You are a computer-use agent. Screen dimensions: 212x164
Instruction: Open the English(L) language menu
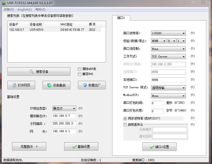click(25, 9)
